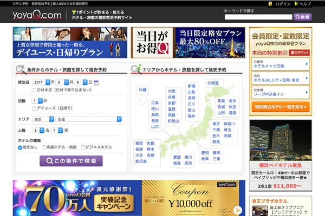Select 沖縄 on the map
The width and height of the screenshot is (325, 216).
click(x=142, y=90)
